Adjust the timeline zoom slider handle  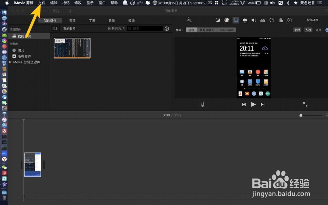pos(301,115)
